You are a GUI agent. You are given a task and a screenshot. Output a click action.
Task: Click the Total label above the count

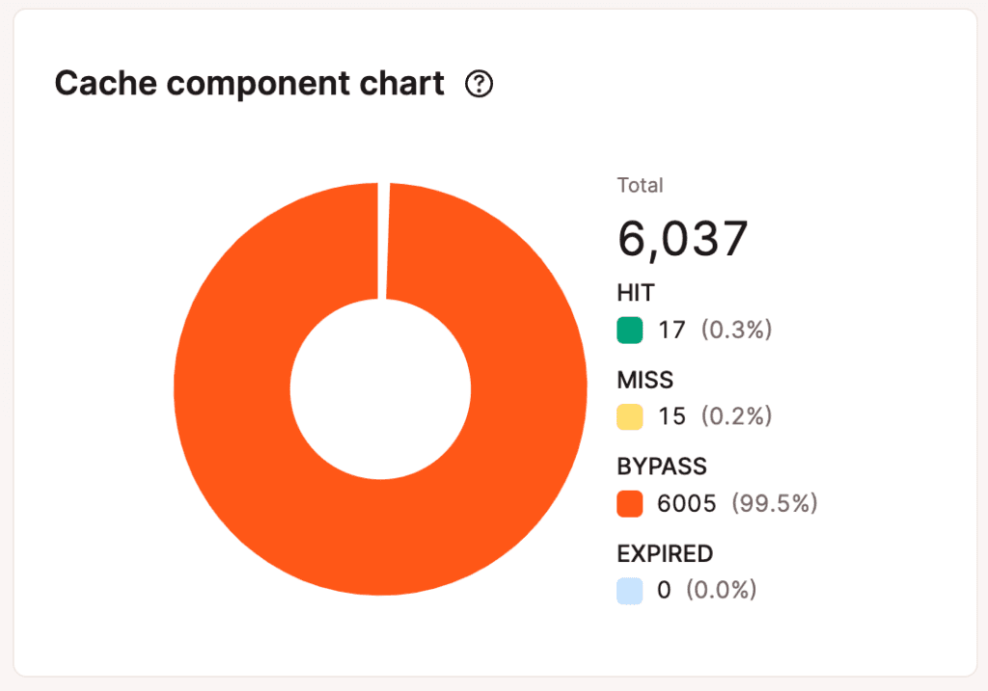pos(640,186)
